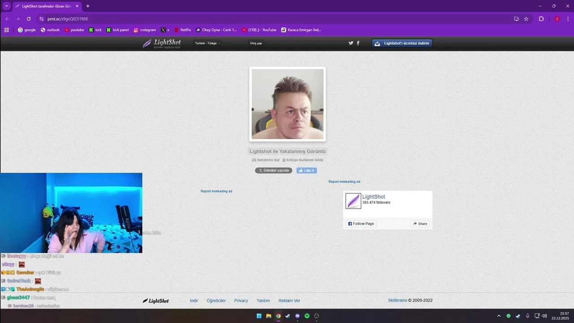Open the (159) YouTube bookmark
The width and height of the screenshot is (574, 323).
[x=259, y=30]
